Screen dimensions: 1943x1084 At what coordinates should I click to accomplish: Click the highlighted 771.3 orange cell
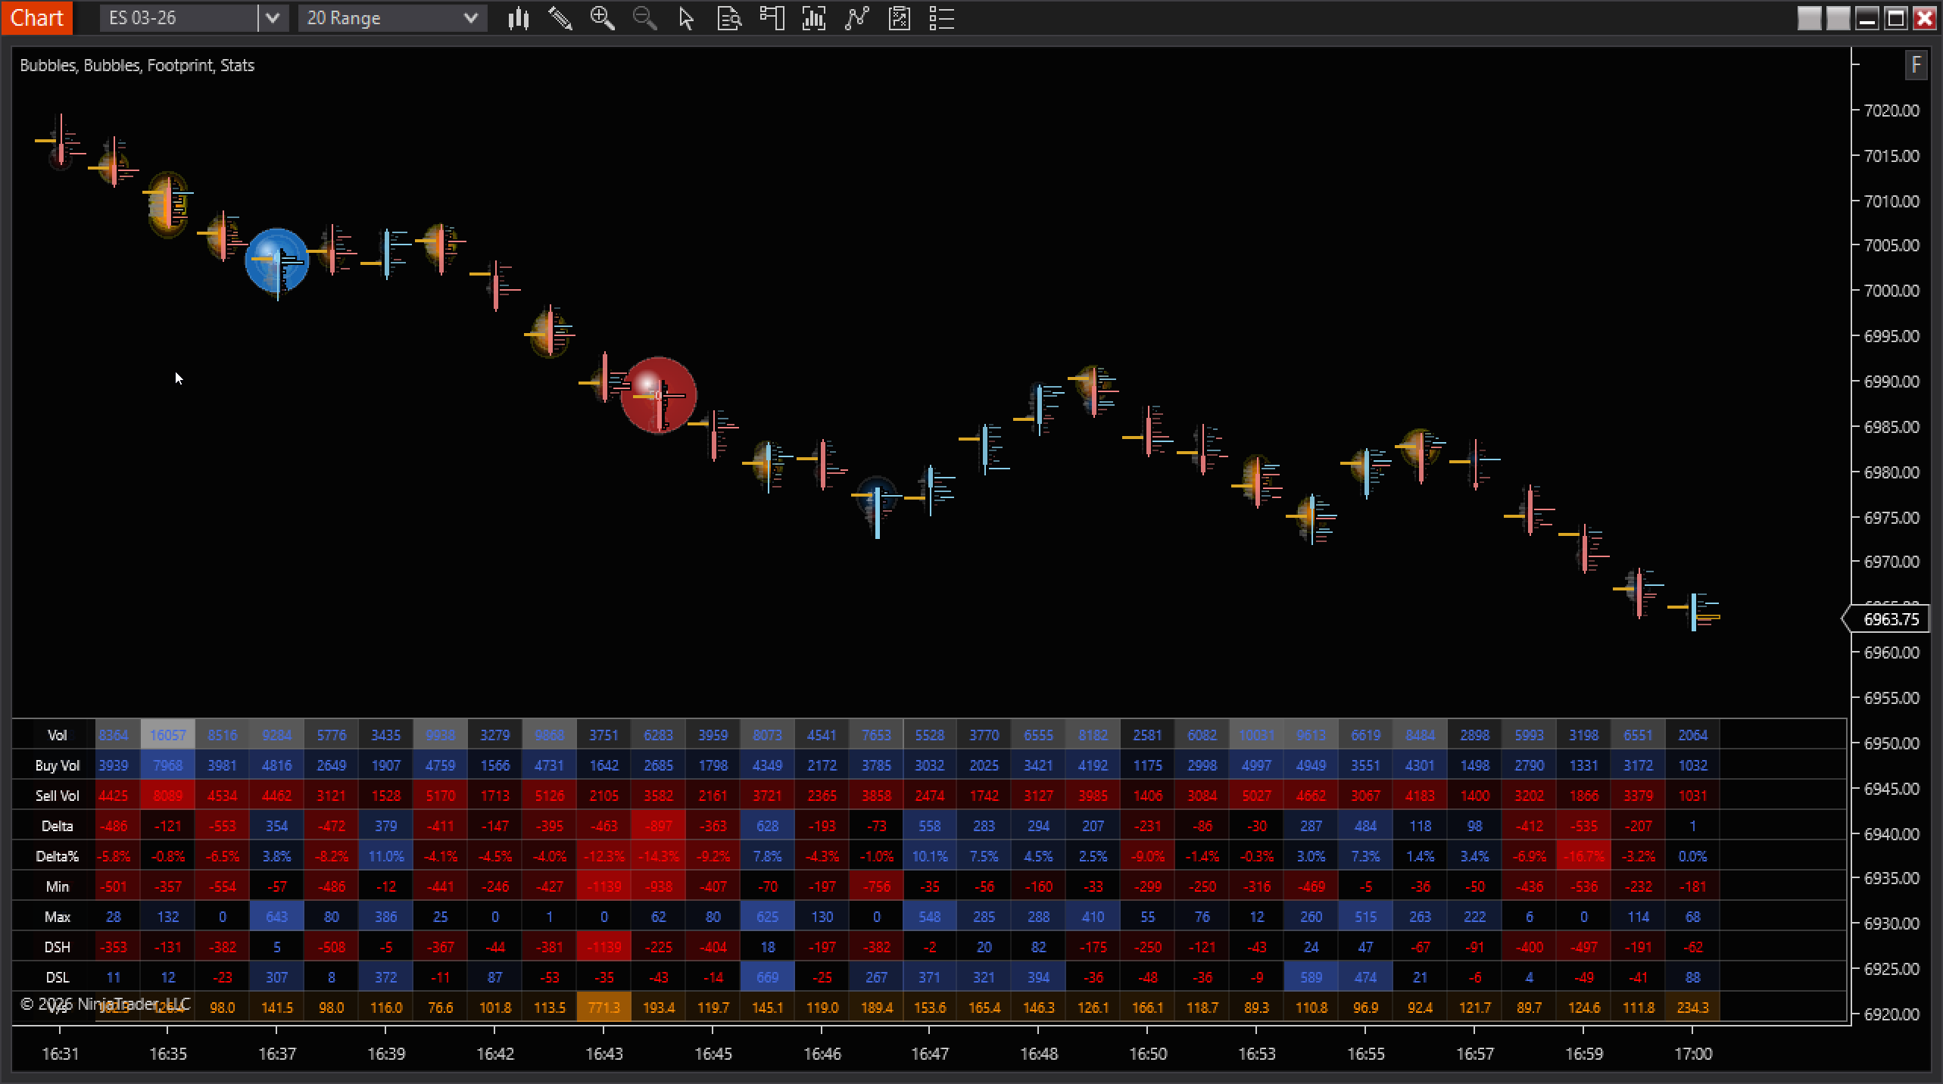[x=603, y=1008]
